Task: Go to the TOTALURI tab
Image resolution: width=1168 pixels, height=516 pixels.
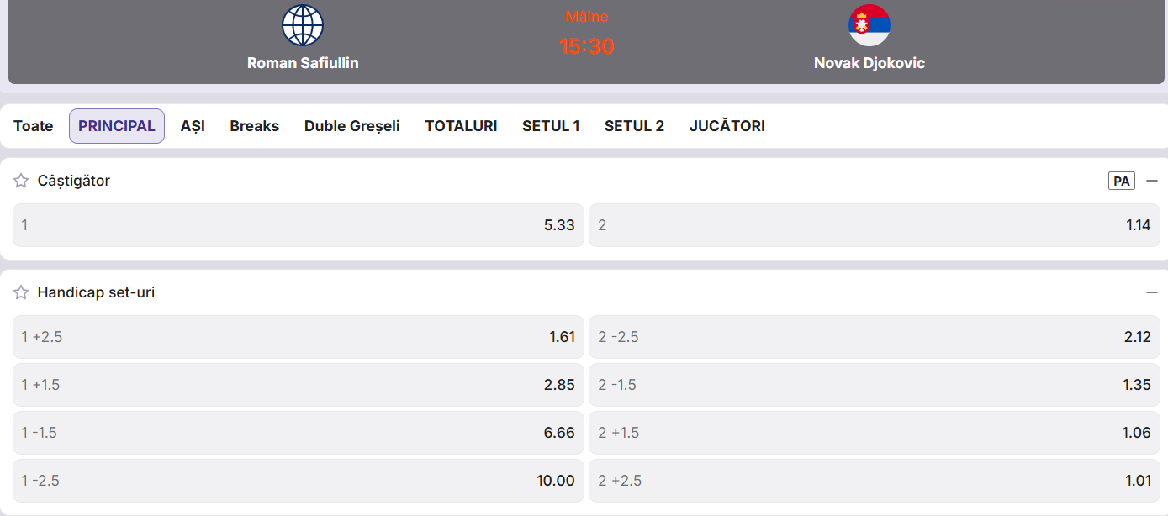Action: click(461, 126)
